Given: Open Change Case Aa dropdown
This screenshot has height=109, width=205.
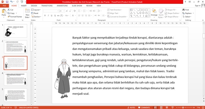Looking at the screenshot, I should point(67,15).
